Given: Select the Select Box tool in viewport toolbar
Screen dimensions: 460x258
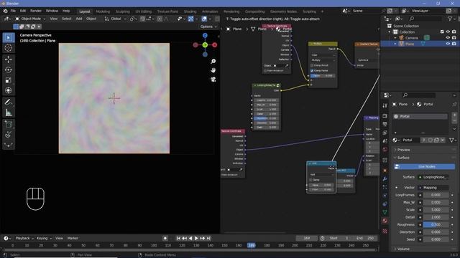Looking at the screenshot, I should [8, 38].
